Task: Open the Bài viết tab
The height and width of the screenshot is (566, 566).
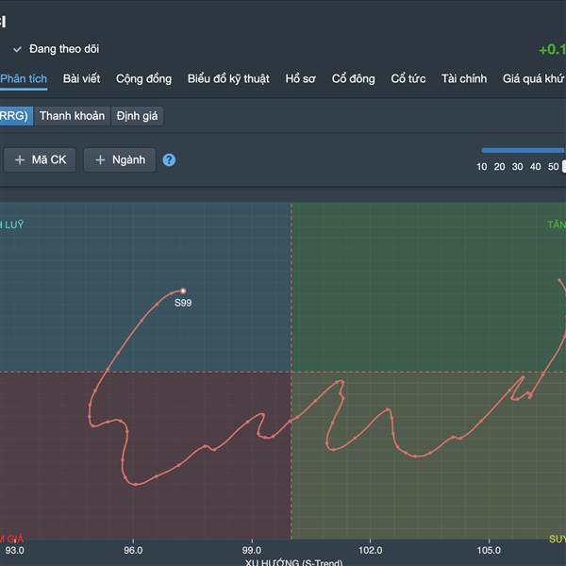Action: 81,78
